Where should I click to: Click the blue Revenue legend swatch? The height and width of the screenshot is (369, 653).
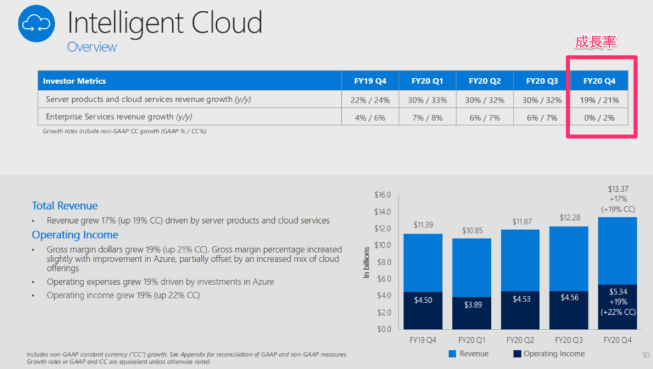[452, 354]
